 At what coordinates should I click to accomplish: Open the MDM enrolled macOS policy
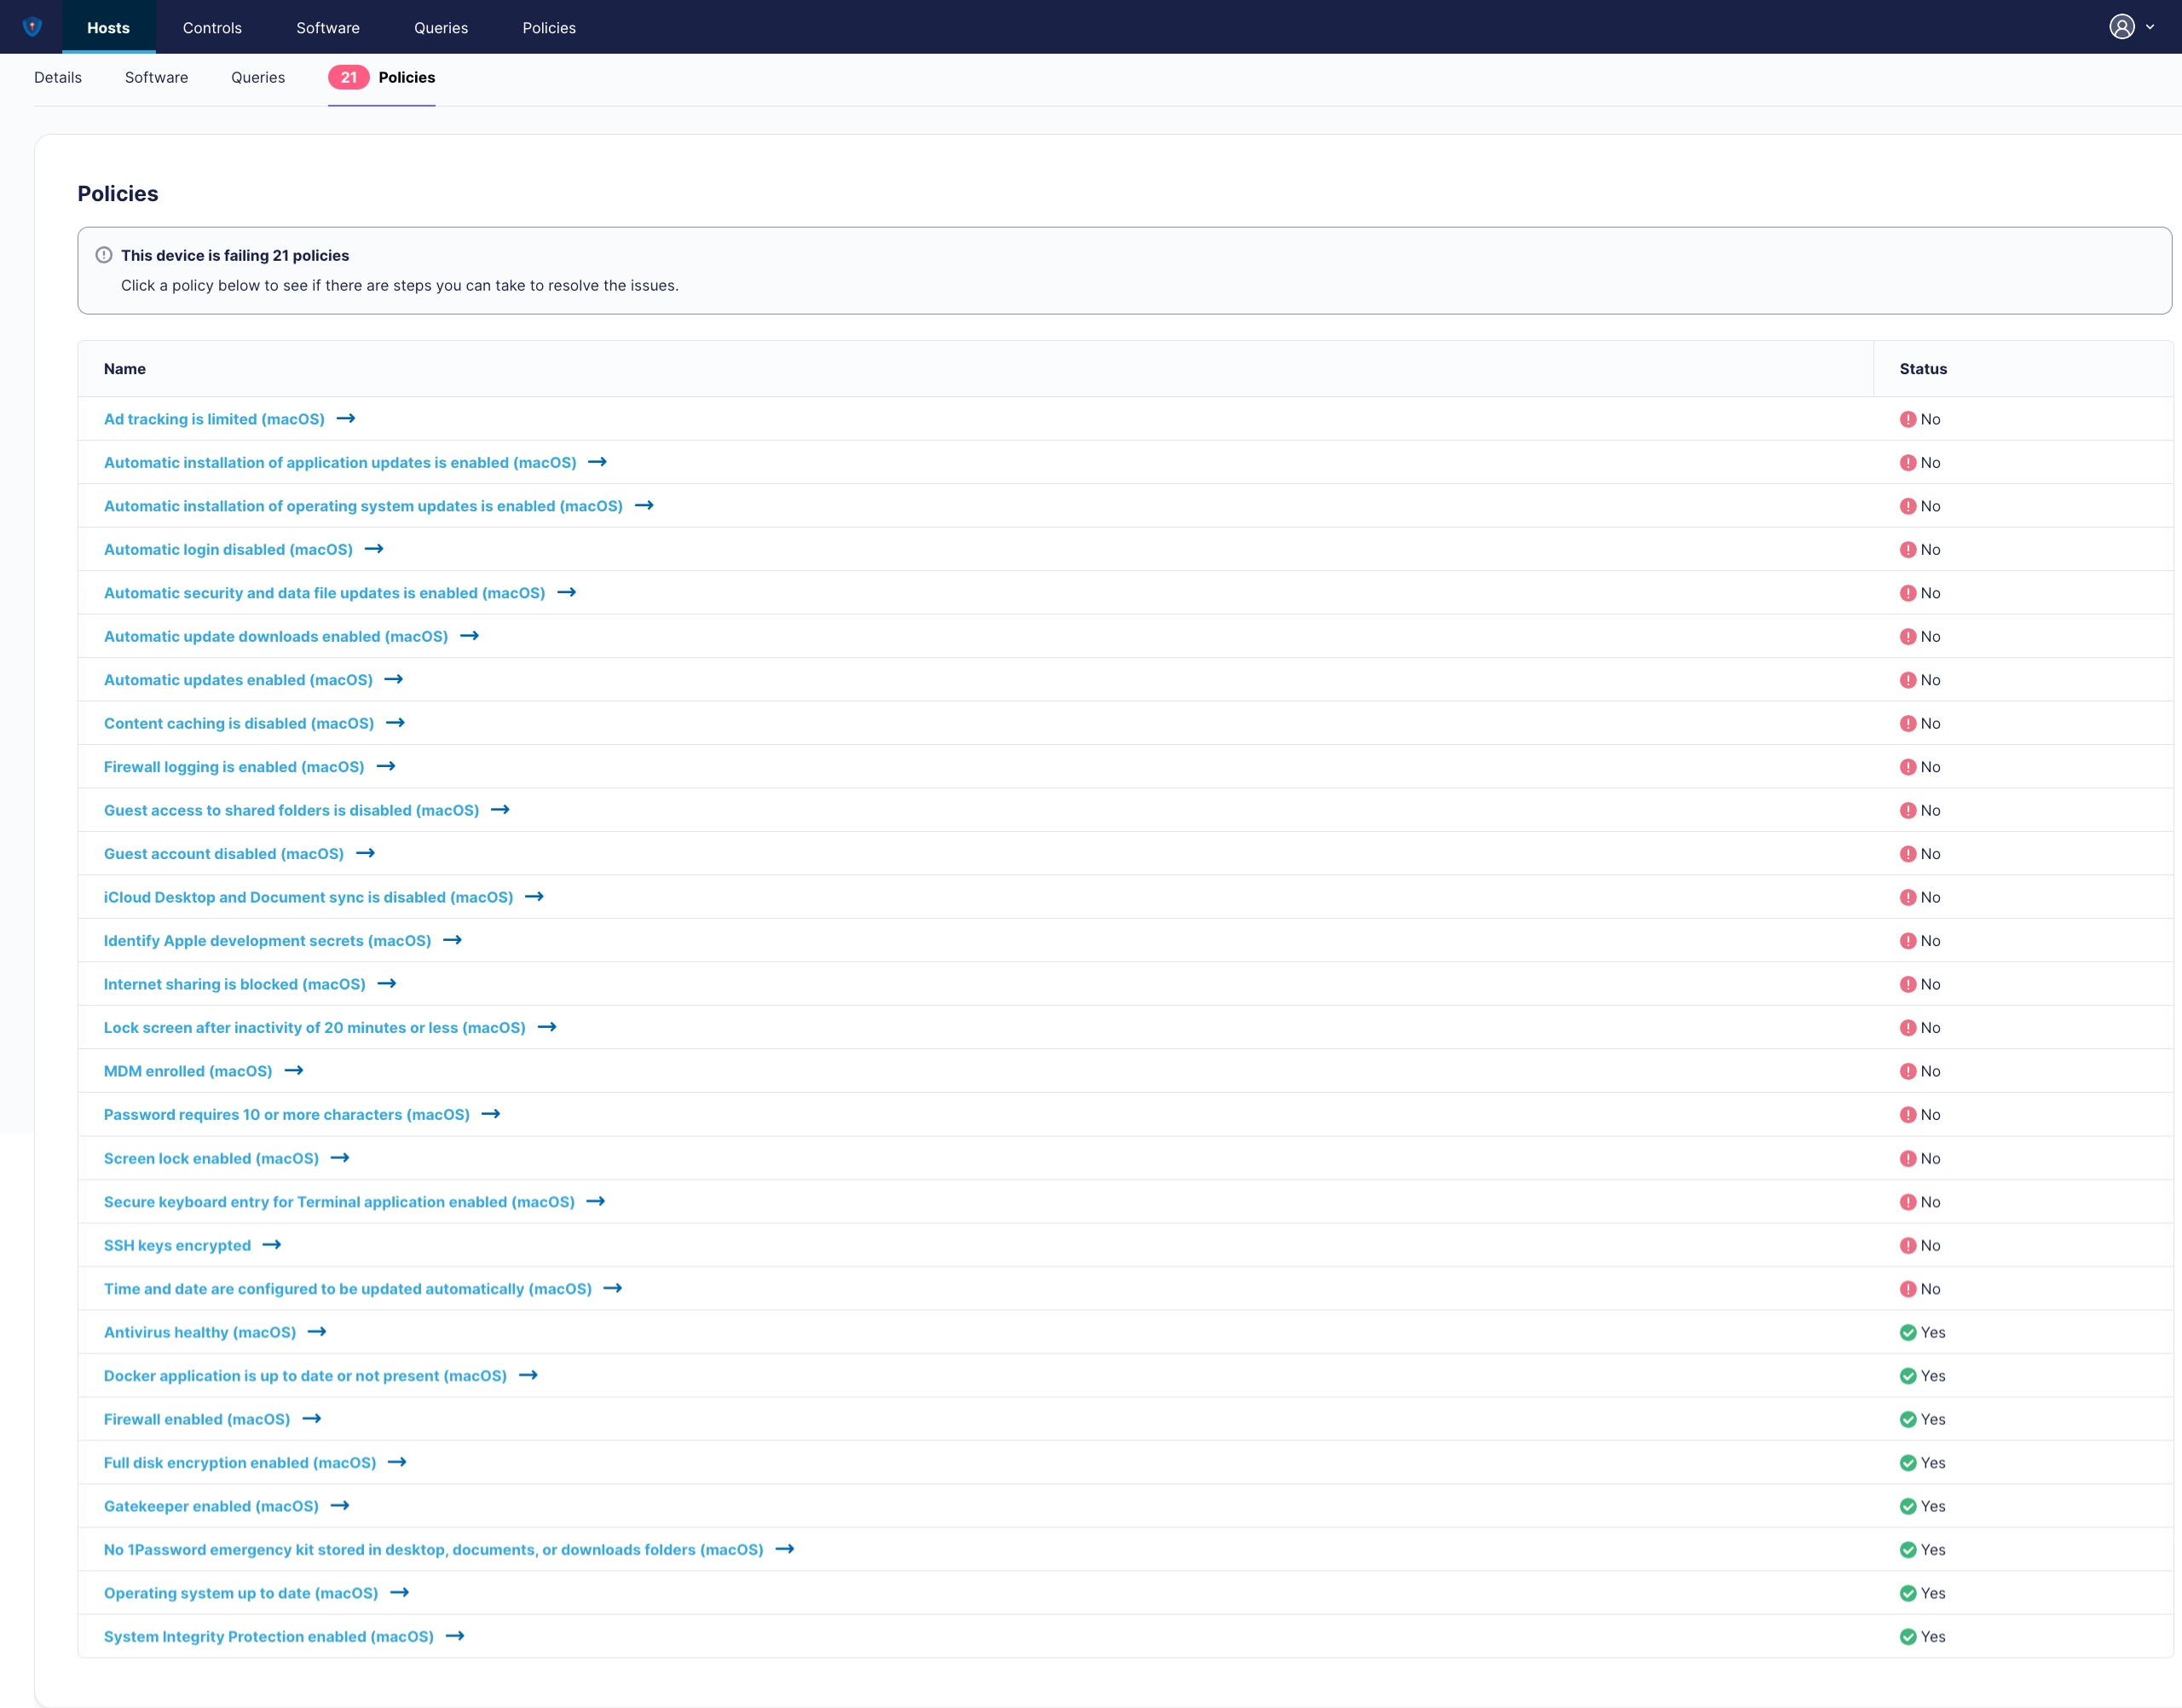coord(188,1070)
